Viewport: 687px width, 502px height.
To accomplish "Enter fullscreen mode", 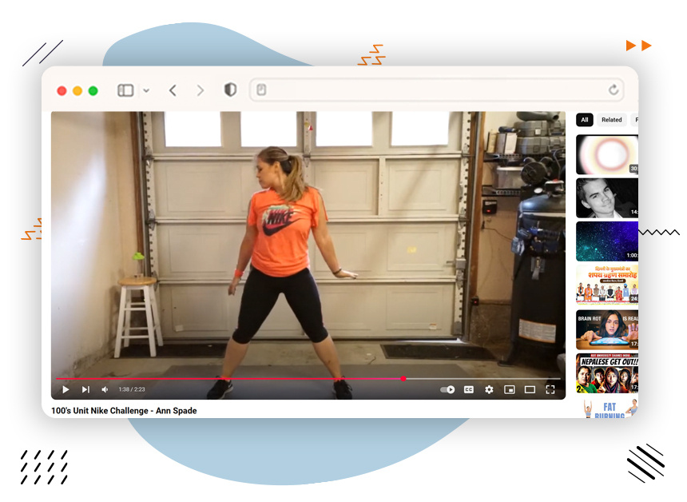I will point(550,389).
